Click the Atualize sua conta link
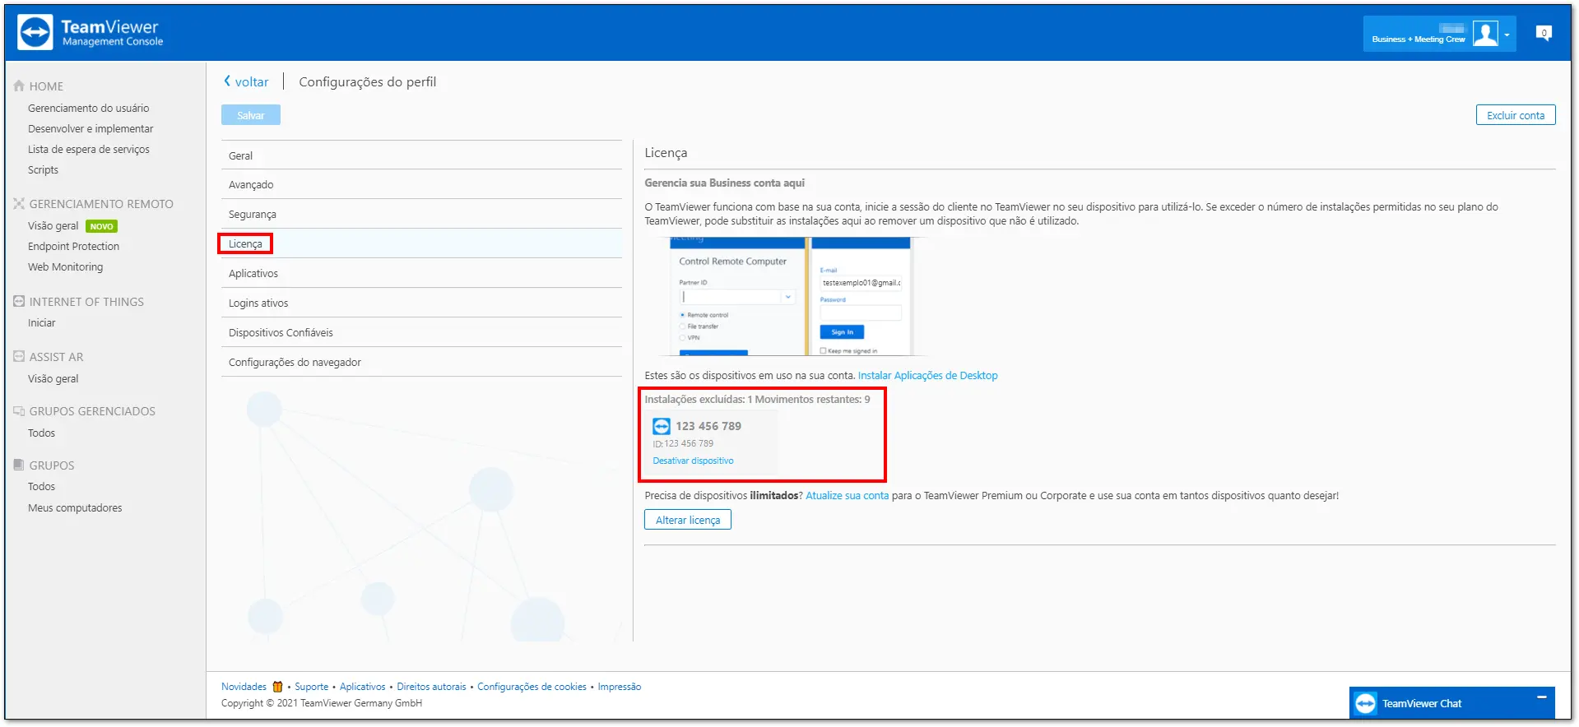 click(x=847, y=495)
